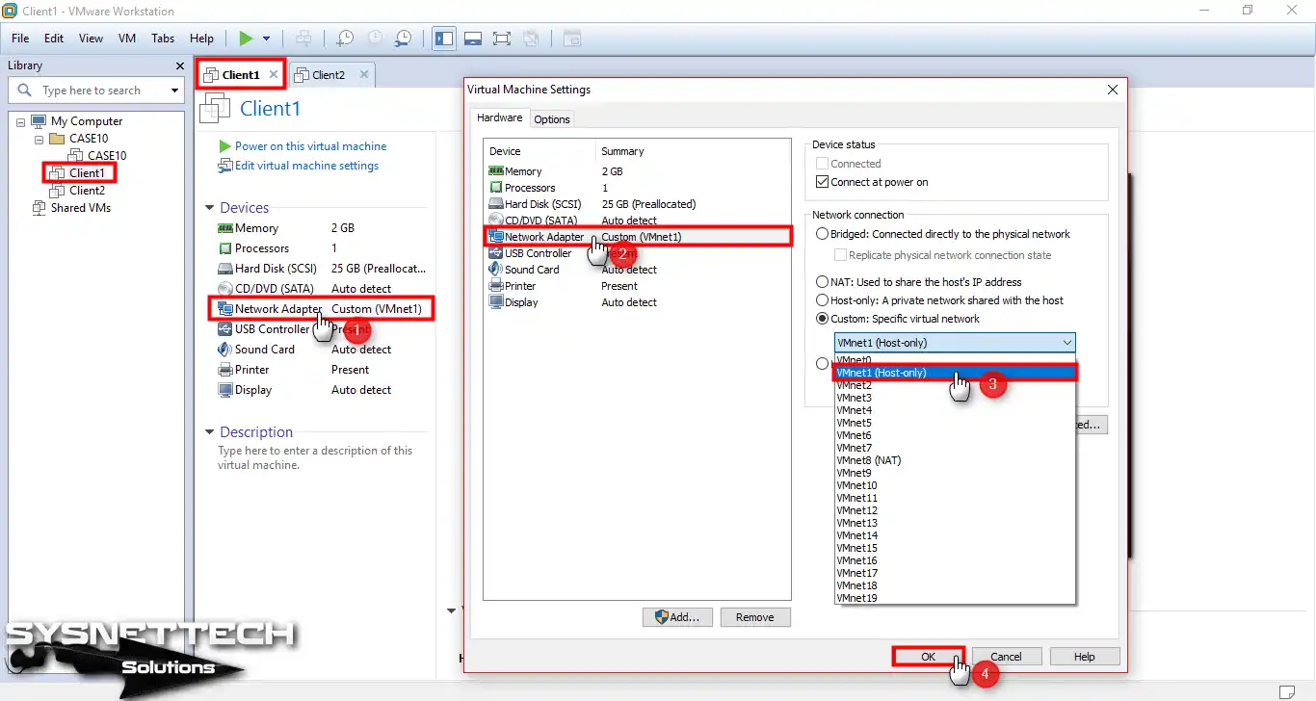The height and width of the screenshot is (701, 1316).
Task: Take a new snapshot using the snapshot icon
Action: coord(344,39)
